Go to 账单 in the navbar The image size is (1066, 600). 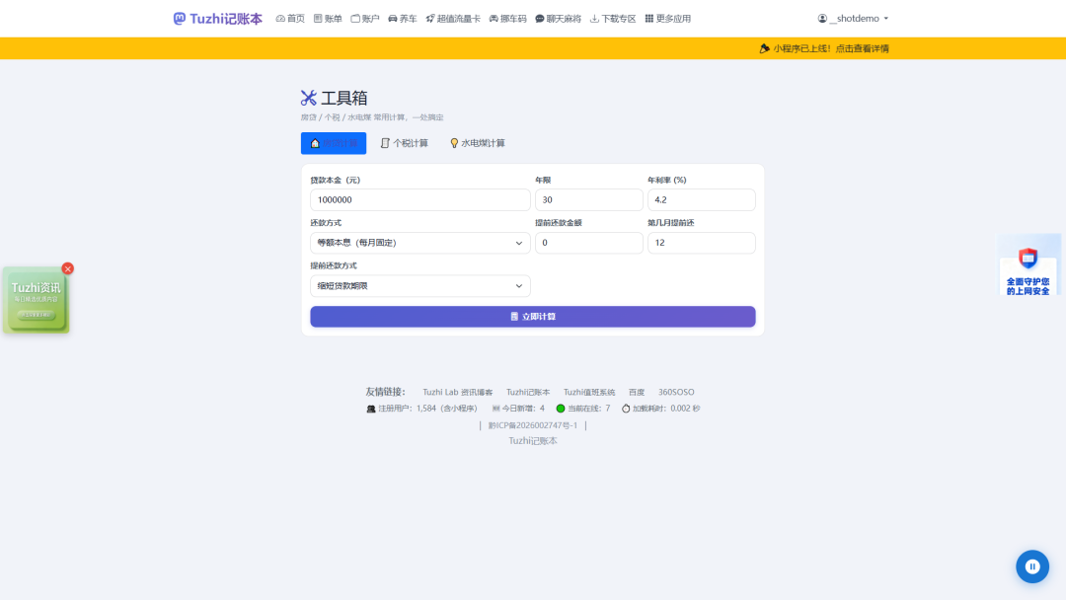(328, 19)
